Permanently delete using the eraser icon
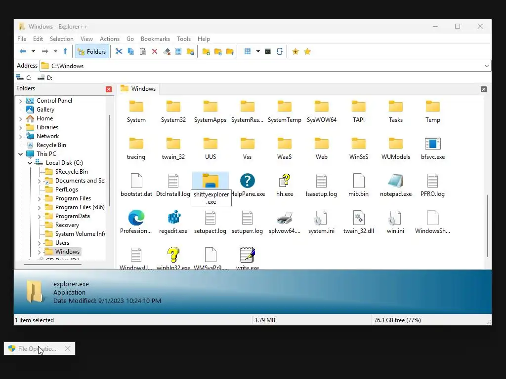The height and width of the screenshot is (379, 506). pyautogui.click(x=167, y=51)
